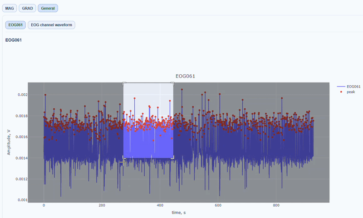Select the EOG061 sub-tab button

click(15, 25)
